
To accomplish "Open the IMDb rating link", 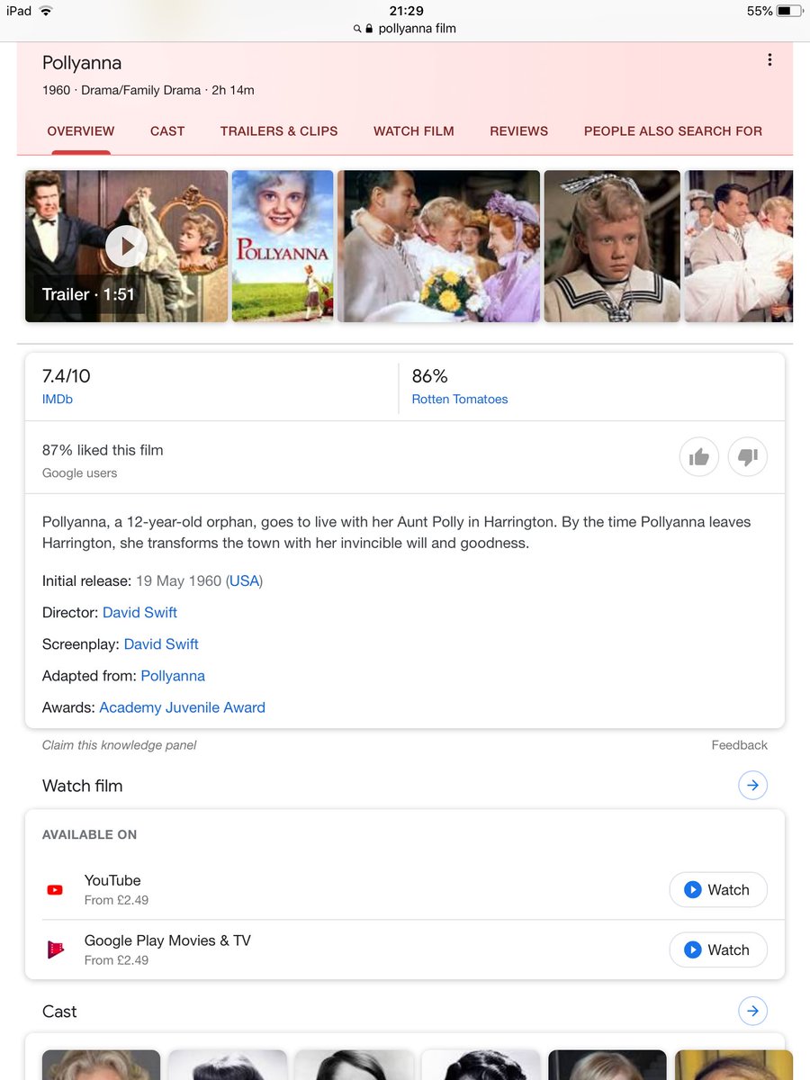I will click(x=58, y=399).
